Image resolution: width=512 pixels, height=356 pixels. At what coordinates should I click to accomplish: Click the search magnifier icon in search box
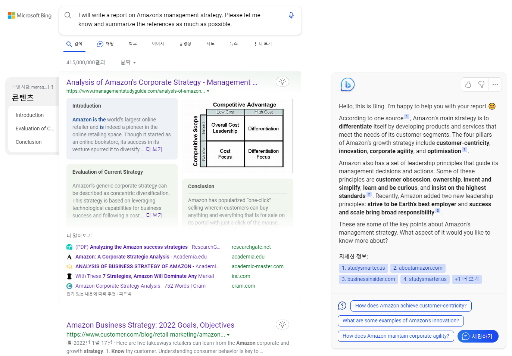point(68,15)
